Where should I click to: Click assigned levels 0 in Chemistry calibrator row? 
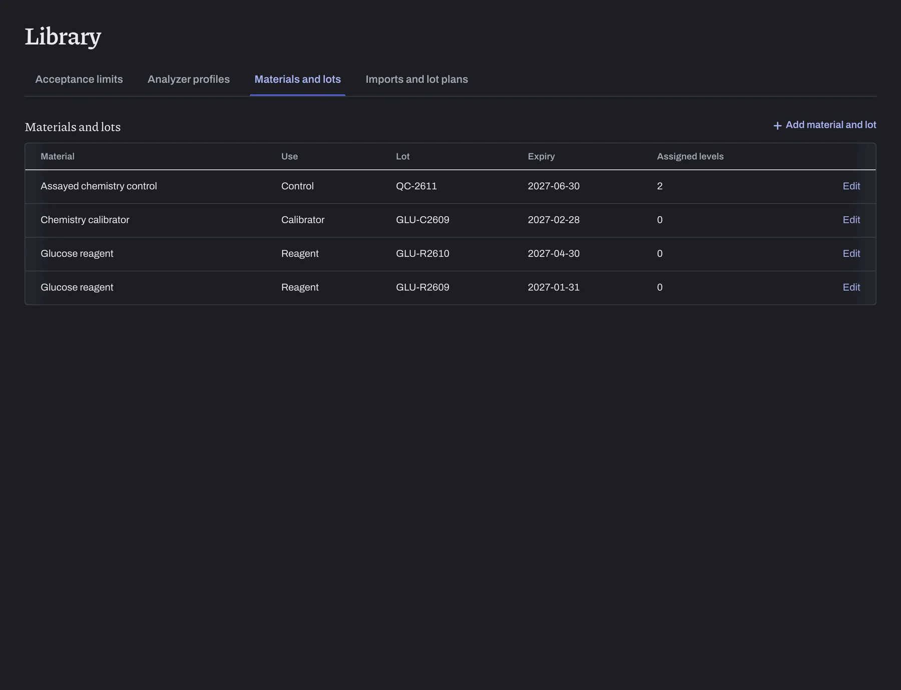[x=660, y=220]
